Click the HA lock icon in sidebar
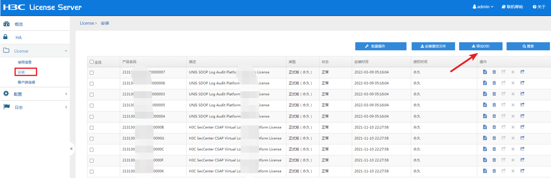Image resolution: width=551 pixels, height=178 pixels. click(6, 37)
